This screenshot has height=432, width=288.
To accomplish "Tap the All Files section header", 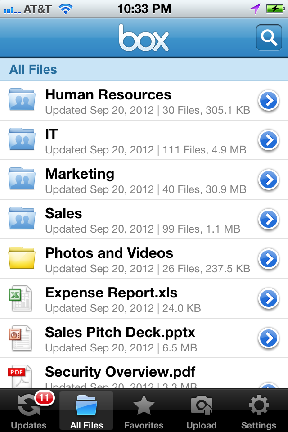I will 33,70.
